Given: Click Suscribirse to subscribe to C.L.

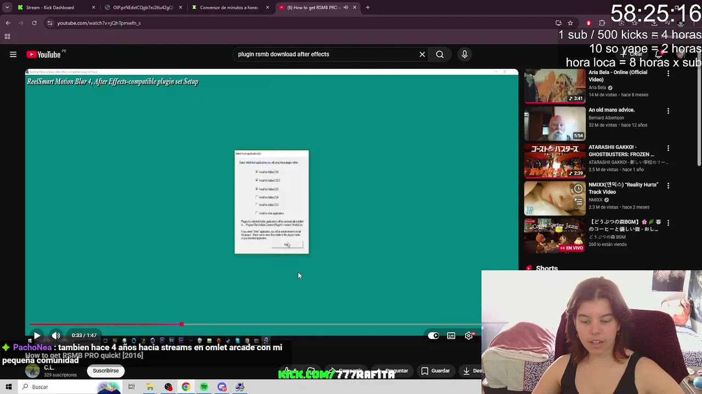Looking at the screenshot, I should [x=105, y=370].
